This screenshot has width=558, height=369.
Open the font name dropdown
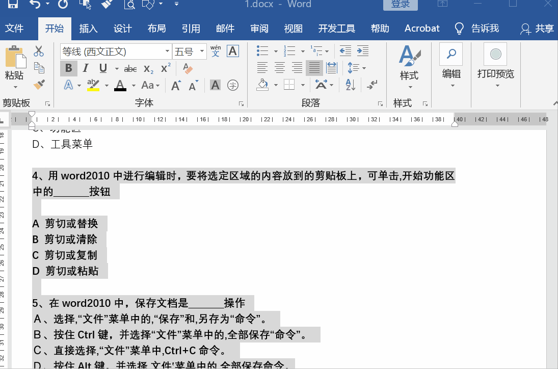[167, 51]
